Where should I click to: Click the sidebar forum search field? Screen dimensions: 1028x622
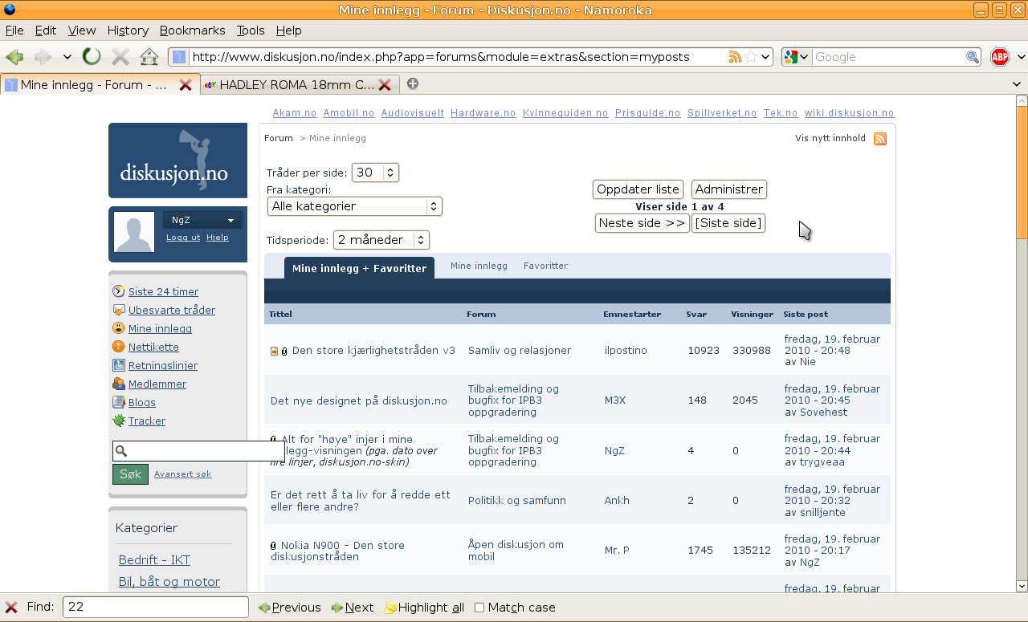(x=198, y=451)
